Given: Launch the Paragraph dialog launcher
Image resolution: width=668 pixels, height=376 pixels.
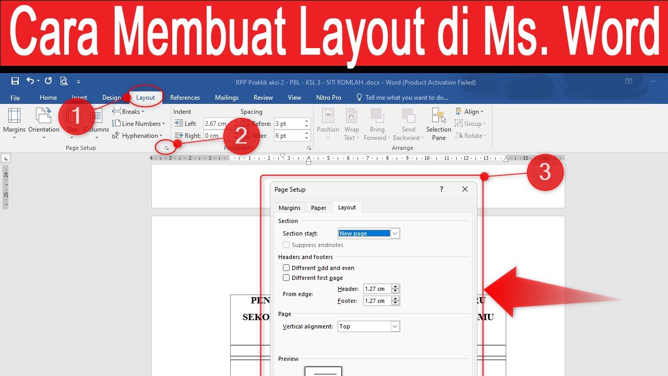Looking at the screenshot, I should 309,148.
